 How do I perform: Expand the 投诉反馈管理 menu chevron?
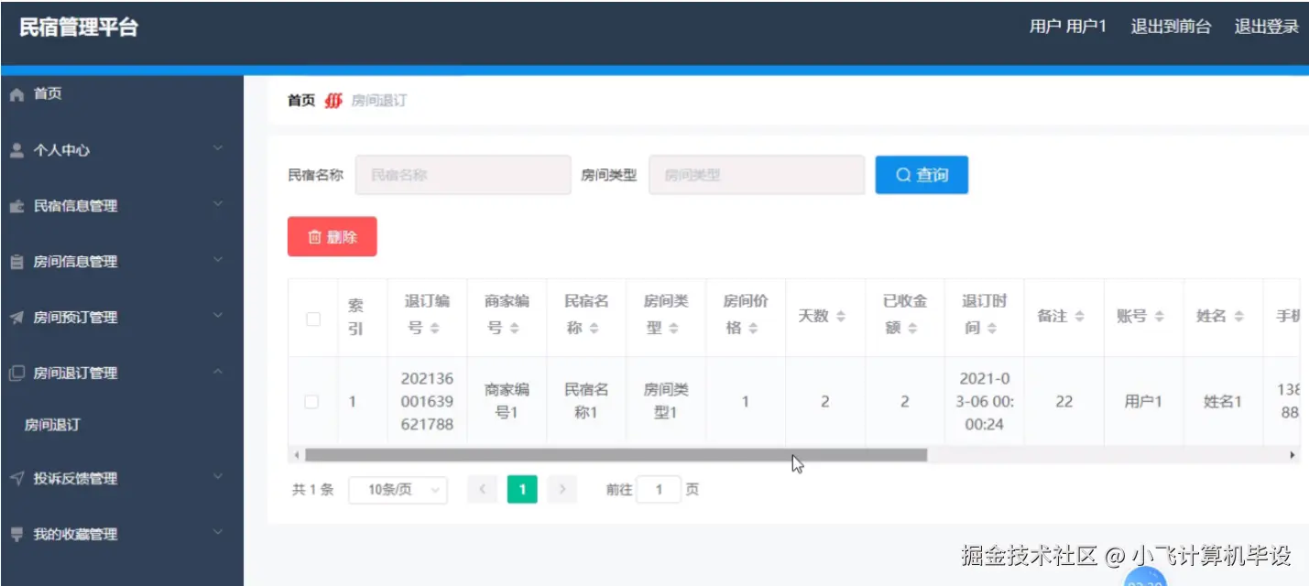[x=218, y=476]
